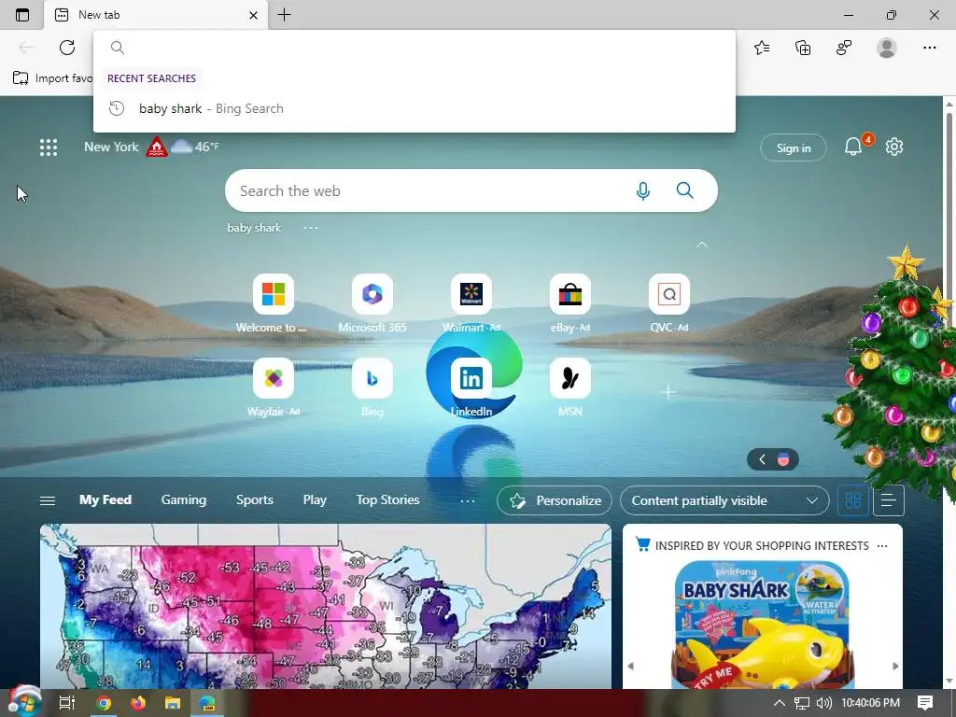Click the Personalize button

(x=555, y=500)
